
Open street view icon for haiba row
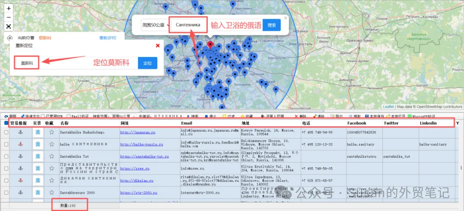pos(38,144)
